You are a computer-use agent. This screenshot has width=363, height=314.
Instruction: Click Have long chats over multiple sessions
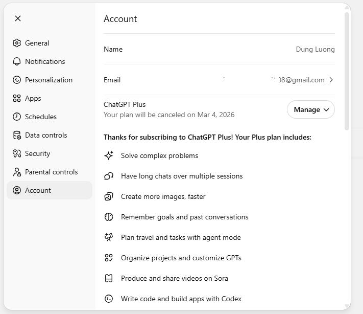point(182,176)
